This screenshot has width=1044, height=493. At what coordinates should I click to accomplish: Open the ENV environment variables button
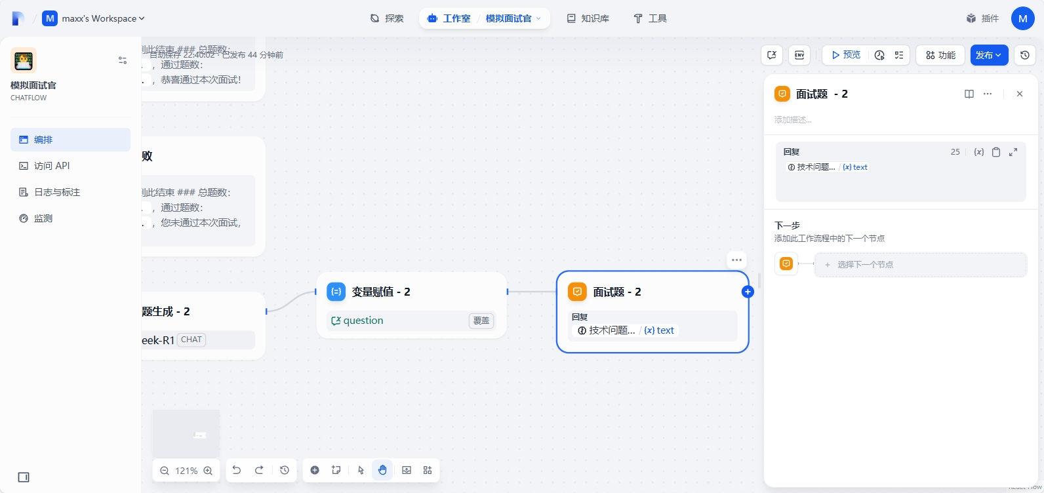[x=799, y=55]
